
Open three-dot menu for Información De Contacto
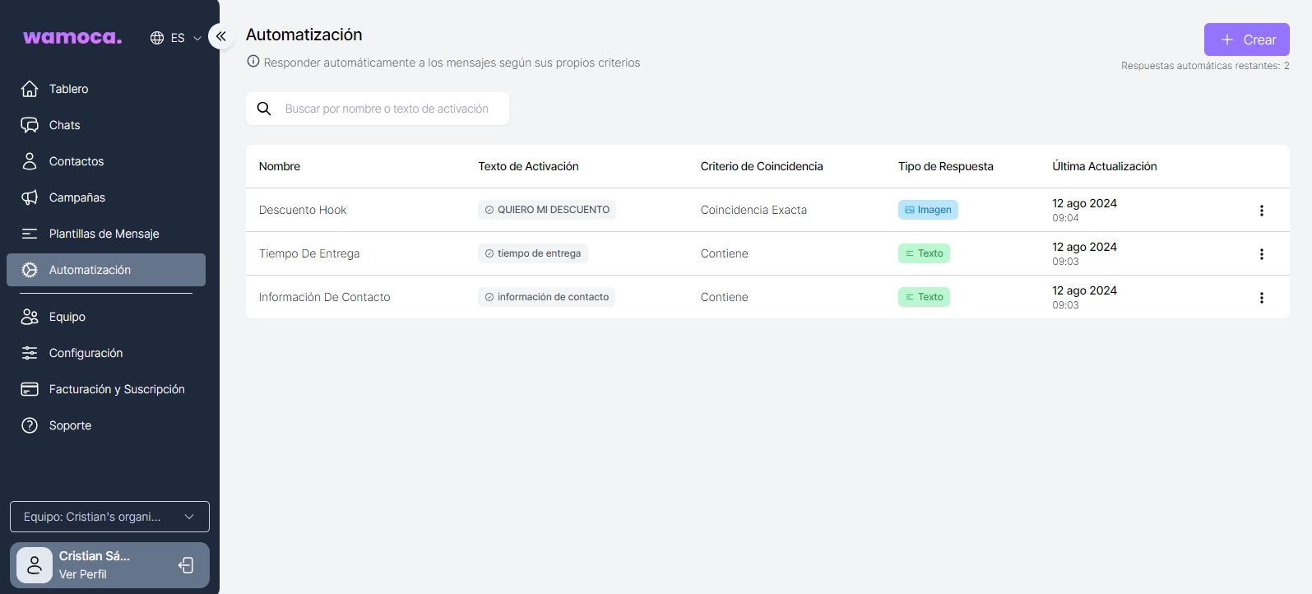coord(1261,298)
